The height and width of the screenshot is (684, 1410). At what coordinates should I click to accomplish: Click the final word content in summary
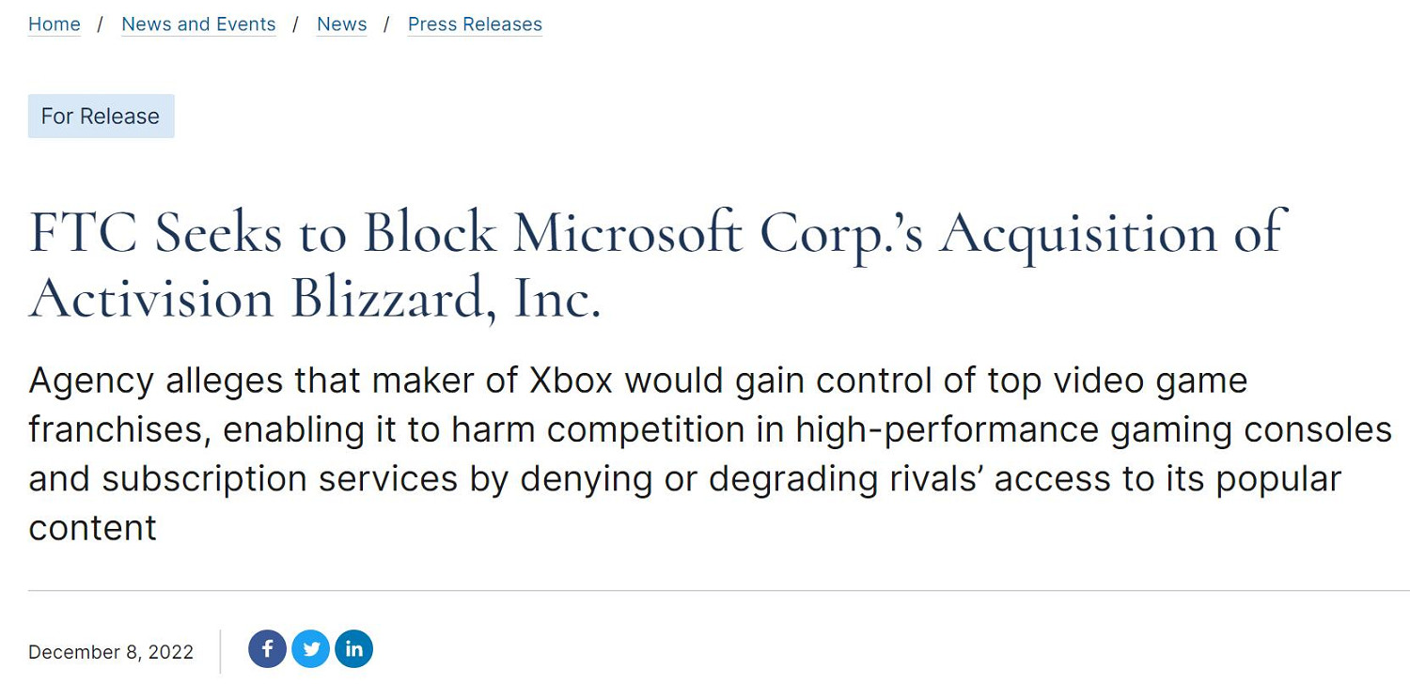pyautogui.click(x=92, y=528)
